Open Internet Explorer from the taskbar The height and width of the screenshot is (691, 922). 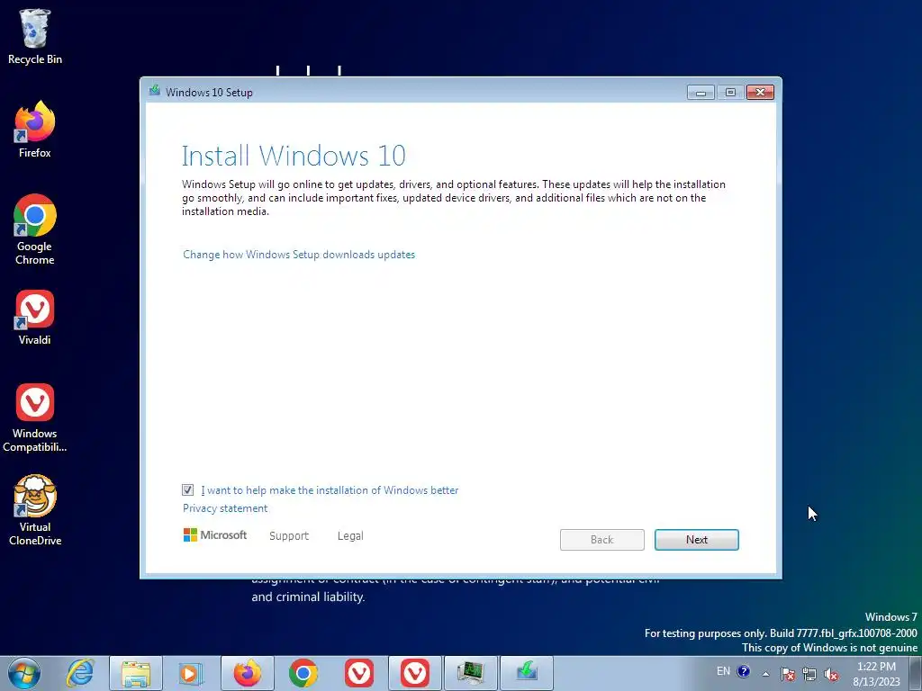click(80, 673)
